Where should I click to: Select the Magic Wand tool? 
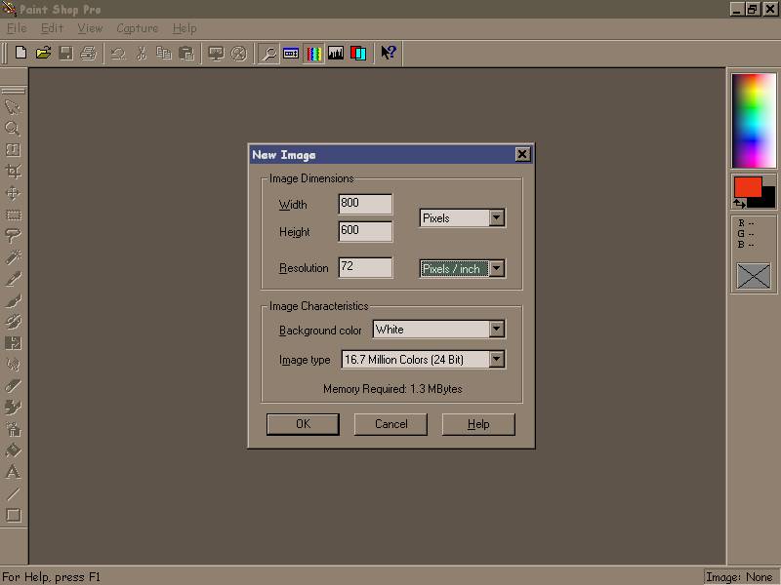tap(13, 257)
